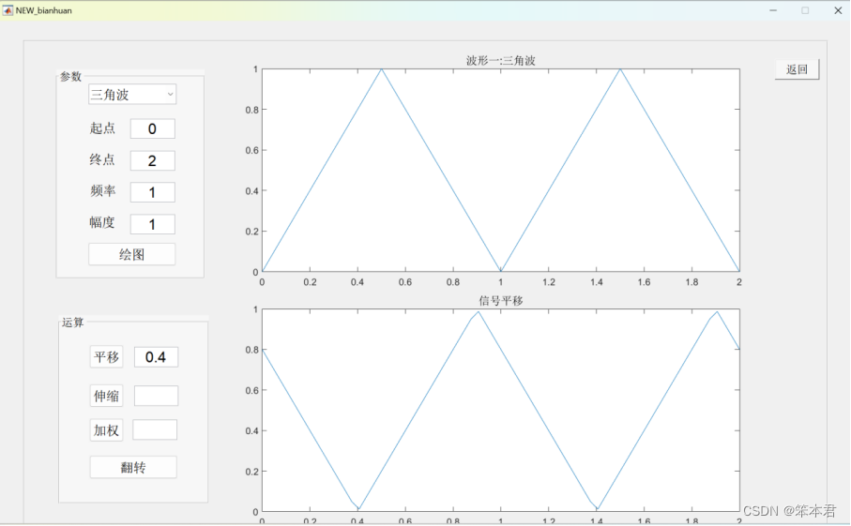Image resolution: width=851 pixels, height=526 pixels.
Task: Click the empty 伸缩 input field
Action: (x=157, y=396)
